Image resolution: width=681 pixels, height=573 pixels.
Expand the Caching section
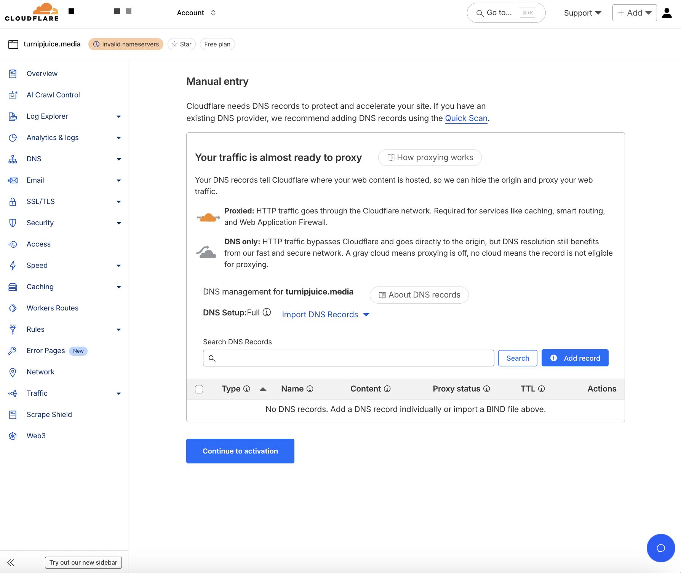[118, 286]
